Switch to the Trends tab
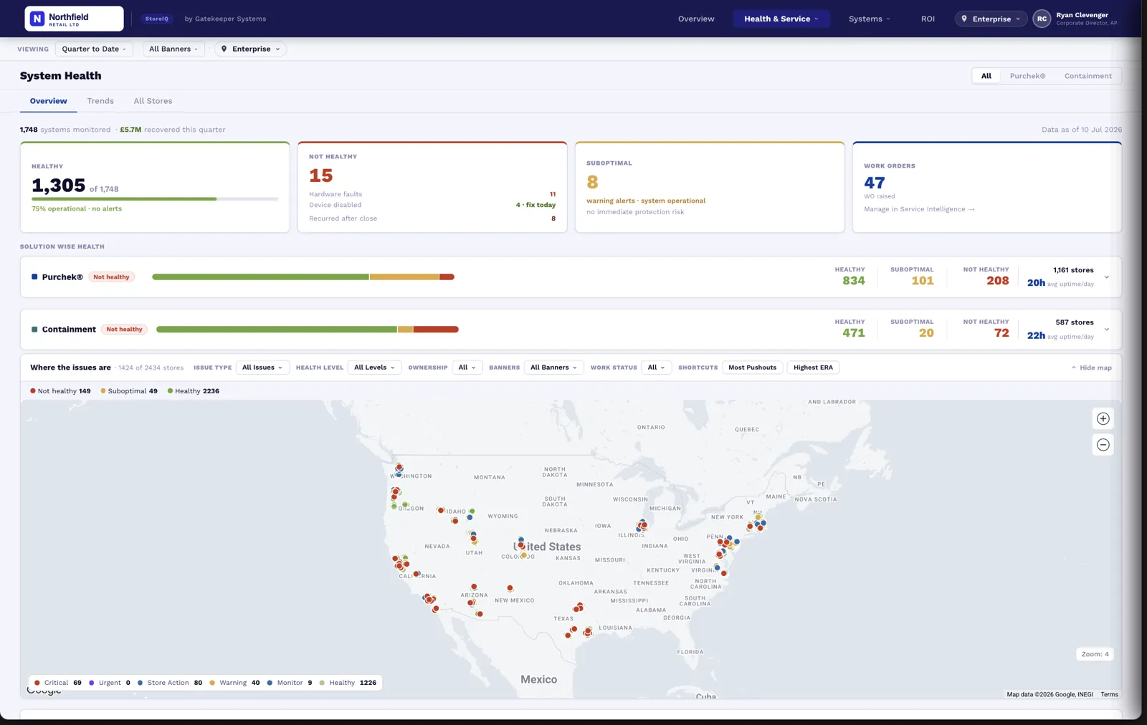Screen dimensions: 1147x725 100,101
